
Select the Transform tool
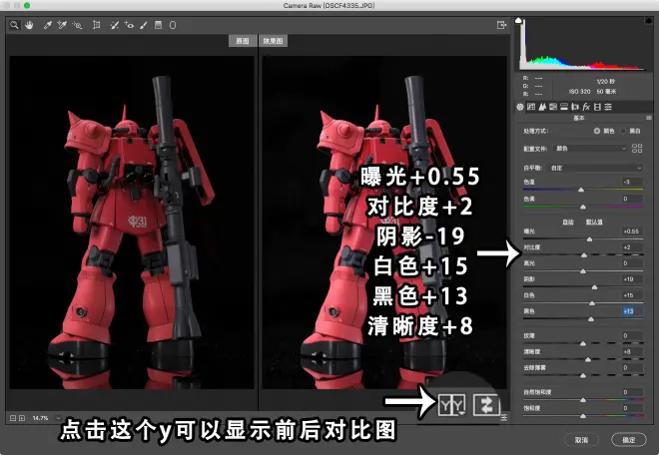tap(96, 25)
